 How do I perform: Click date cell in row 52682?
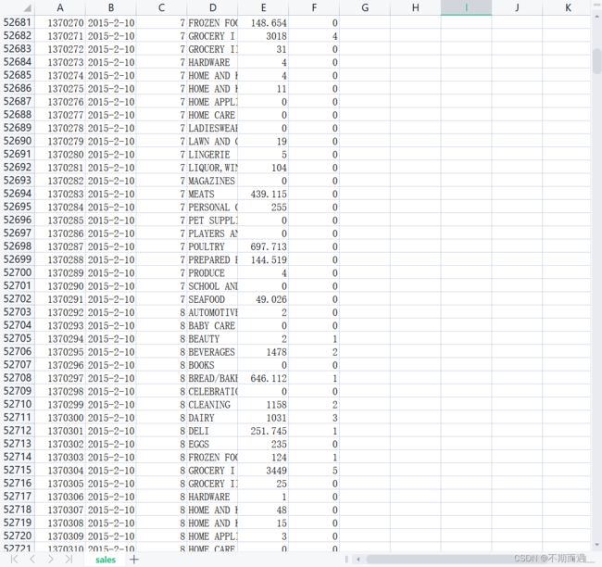pos(110,36)
